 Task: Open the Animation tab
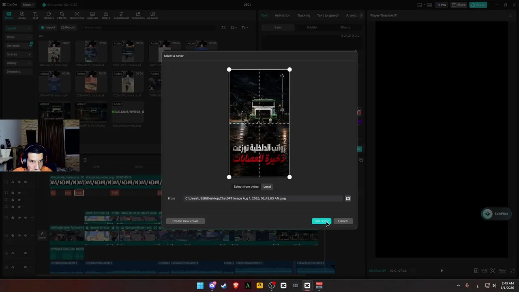coord(283,15)
